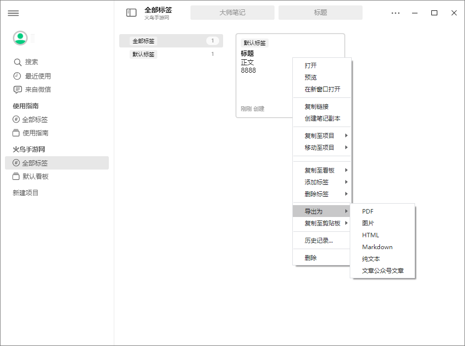Export the note as PDF

point(382,212)
